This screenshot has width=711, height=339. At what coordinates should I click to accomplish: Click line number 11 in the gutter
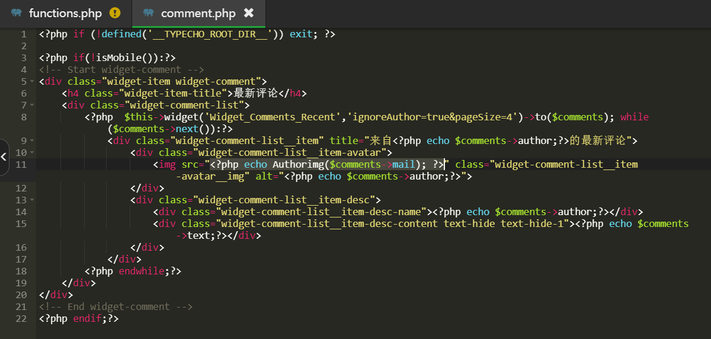[x=21, y=165]
